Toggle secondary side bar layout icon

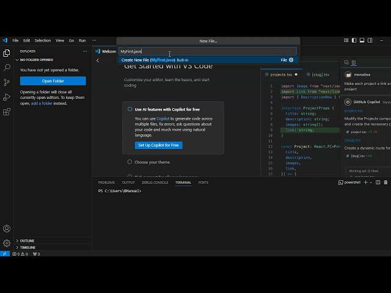pos(370,40)
